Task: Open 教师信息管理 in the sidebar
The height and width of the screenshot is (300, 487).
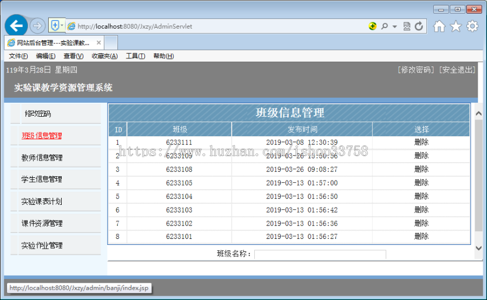Action: pos(42,158)
